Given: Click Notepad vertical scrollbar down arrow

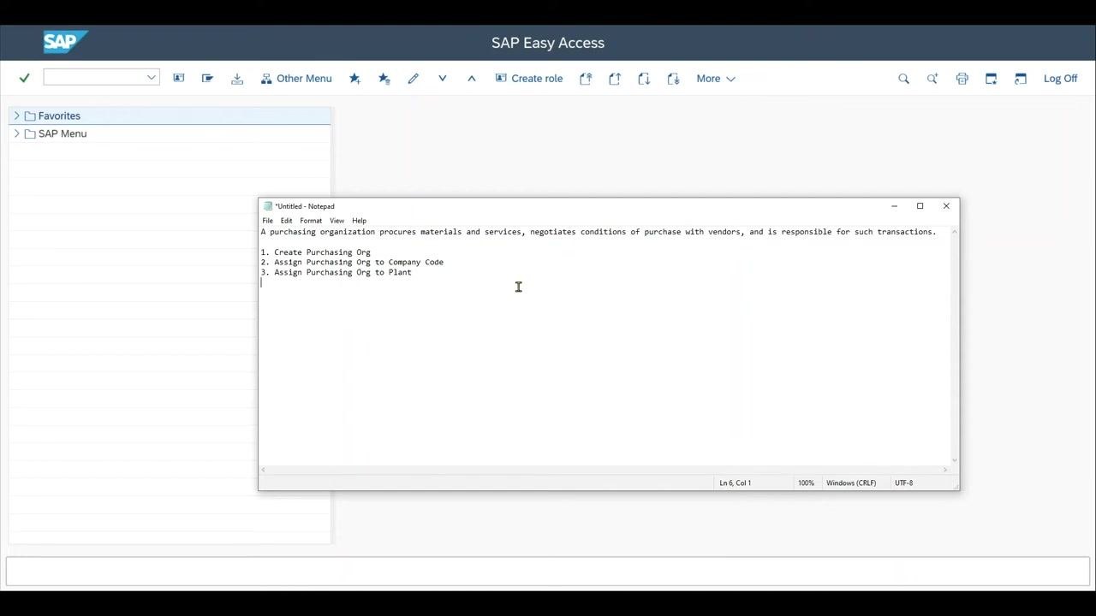Looking at the screenshot, I should coord(954,460).
